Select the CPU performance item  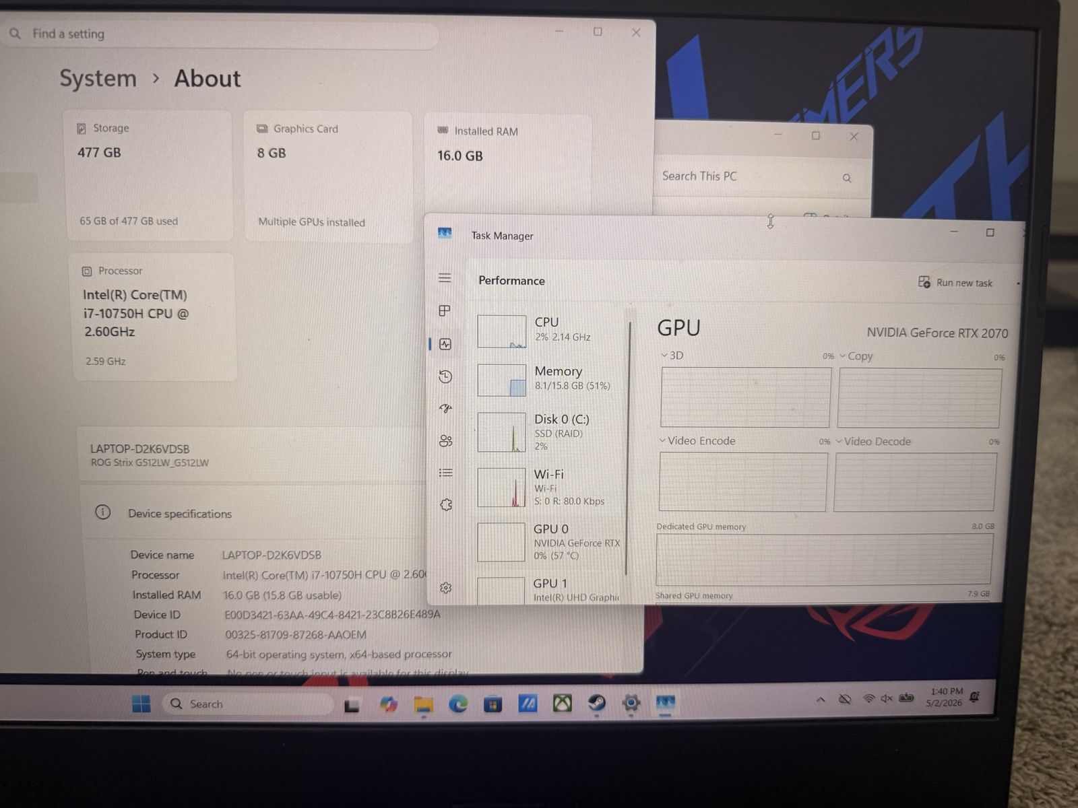(x=549, y=330)
